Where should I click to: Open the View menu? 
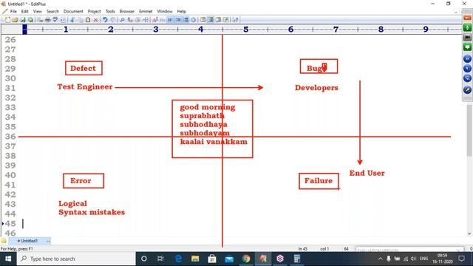pyautogui.click(x=38, y=11)
